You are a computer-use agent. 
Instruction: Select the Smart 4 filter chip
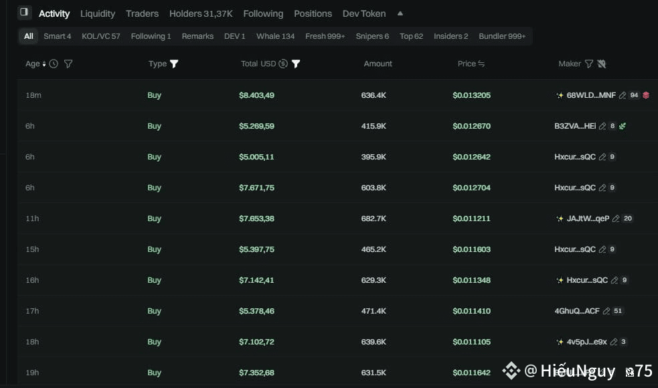[x=57, y=36]
